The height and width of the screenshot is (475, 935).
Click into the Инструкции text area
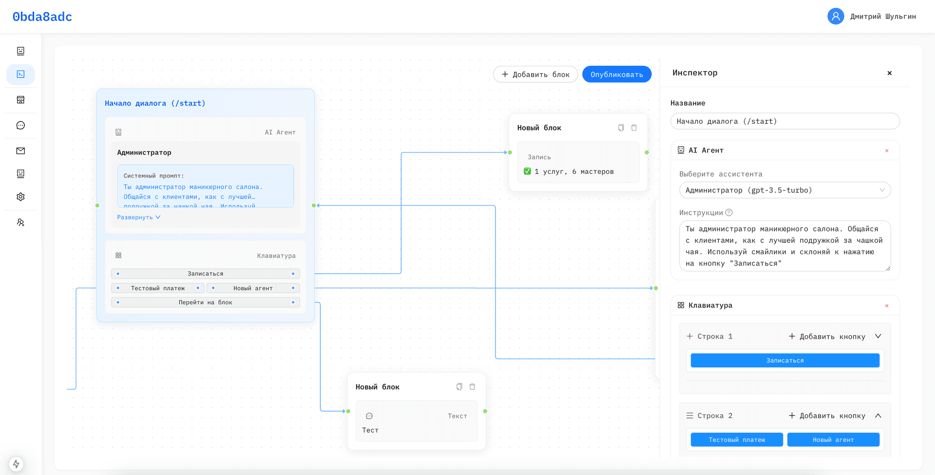point(785,246)
